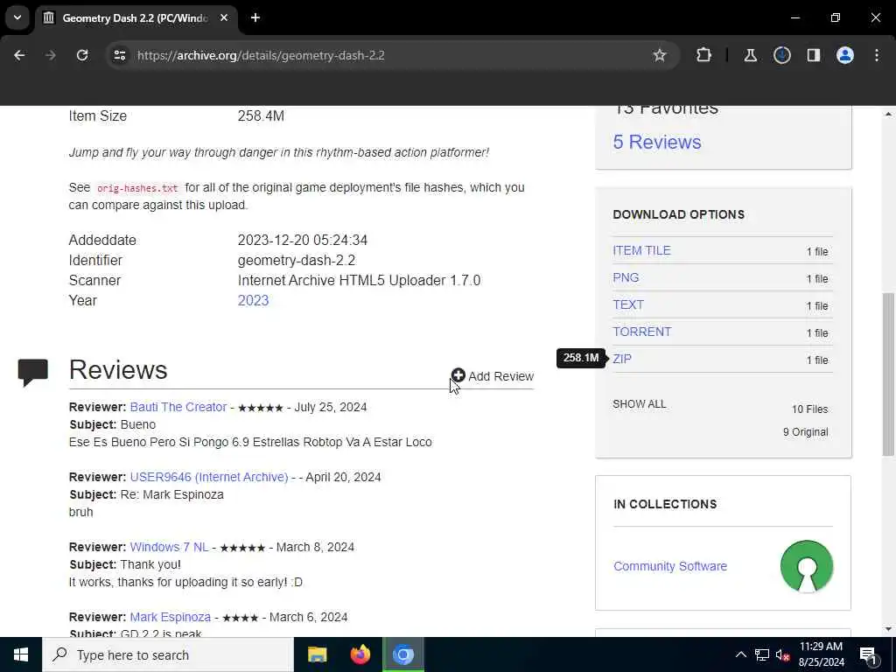Screen dimensions: 896x672
Task: Show hidden system tray icons
Action: click(740, 654)
